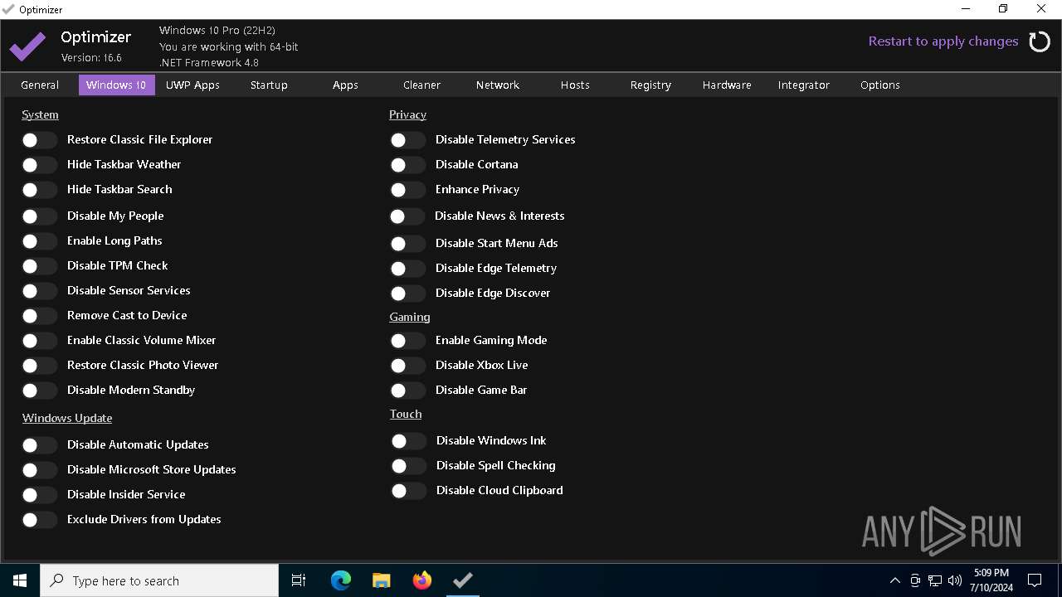Open the Integrator tab
The width and height of the screenshot is (1062, 597).
[803, 85]
